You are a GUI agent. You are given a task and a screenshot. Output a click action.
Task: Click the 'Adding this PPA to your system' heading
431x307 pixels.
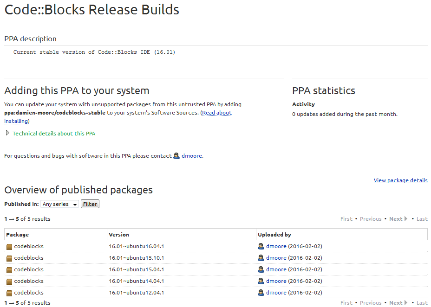(x=77, y=91)
